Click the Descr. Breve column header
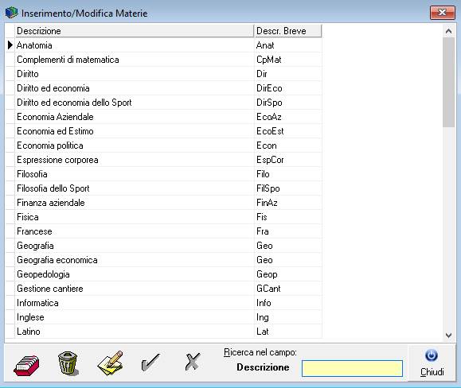The width and height of the screenshot is (461, 388). (x=288, y=31)
